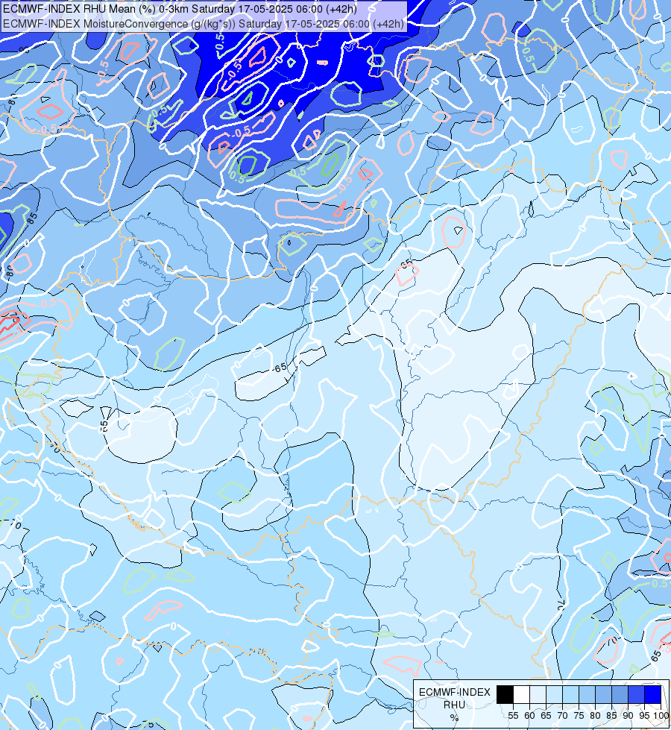Click the % unit label in the legend
671x730 pixels.
[x=455, y=717]
